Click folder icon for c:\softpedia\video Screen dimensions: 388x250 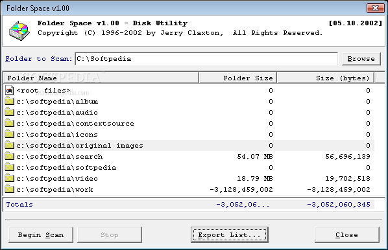(x=9, y=178)
